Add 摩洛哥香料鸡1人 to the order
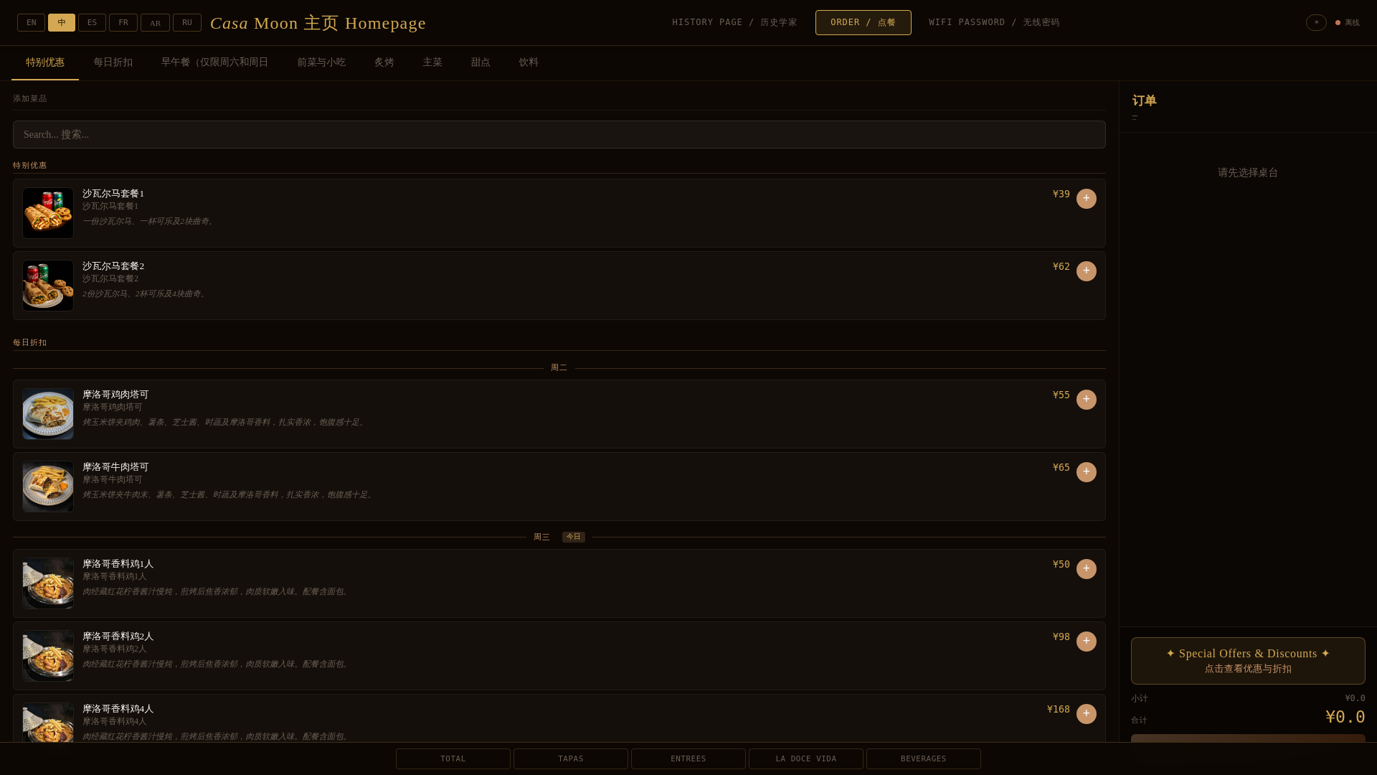 [1086, 569]
